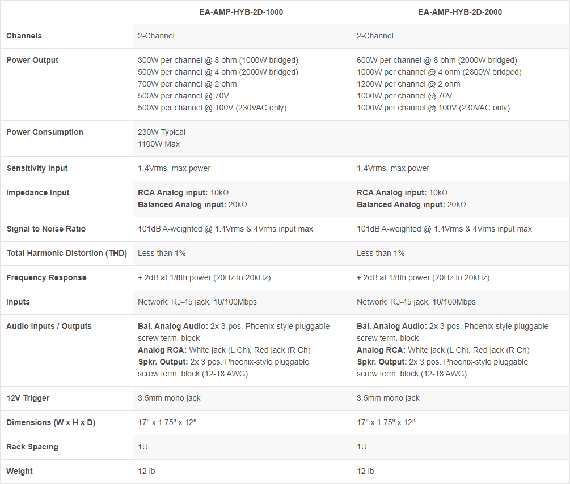Click the EA-AMP-HYB-2D-1000 column header

pos(241,12)
